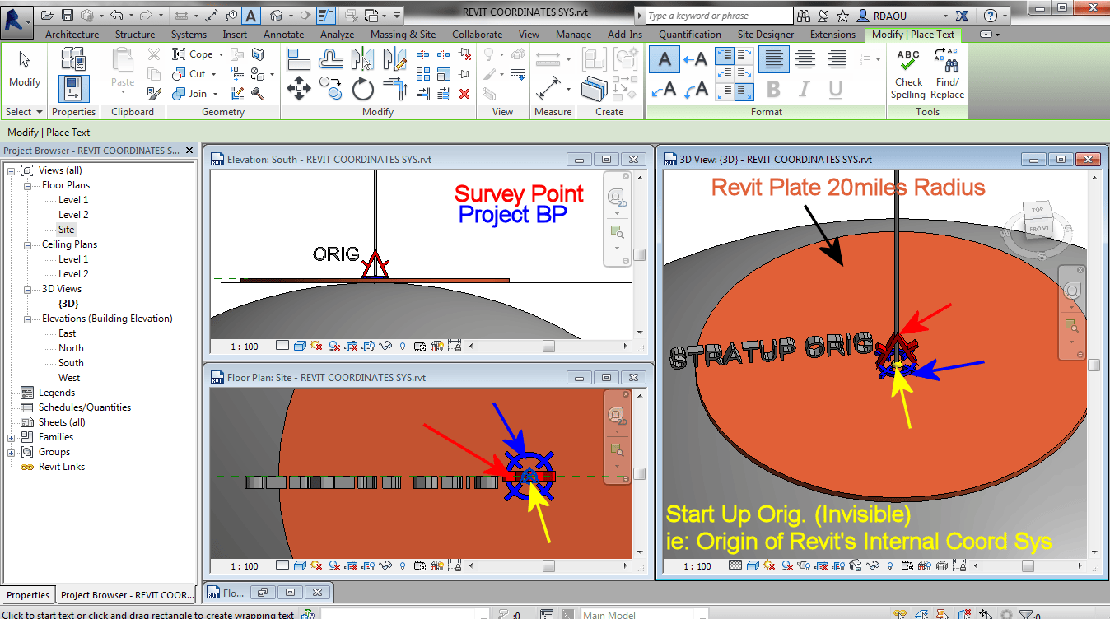Click the Undo arrow icon
This screenshot has width=1110, height=619.
pos(116,16)
